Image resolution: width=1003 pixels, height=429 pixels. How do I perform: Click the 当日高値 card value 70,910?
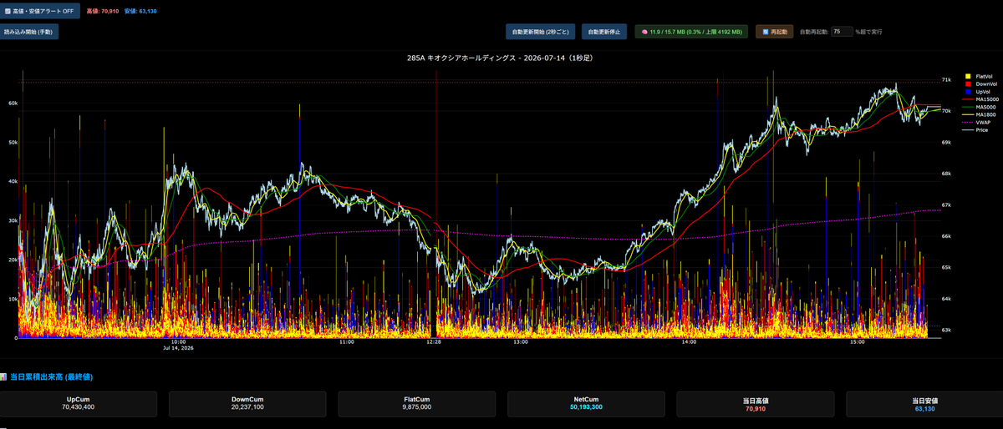pyautogui.click(x=755, y=410)
